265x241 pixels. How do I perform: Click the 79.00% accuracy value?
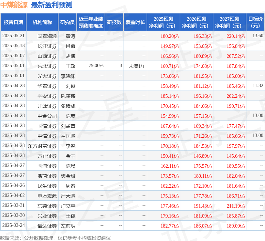pos(96,66)
